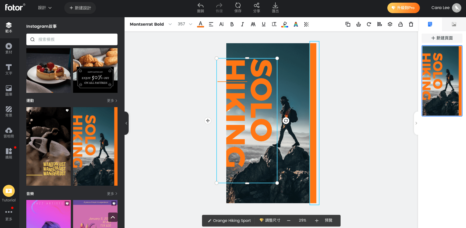This screenshot has width=466, height=228.
Task: Click the 匯出 export icon
Action: (x=275, y=8)
